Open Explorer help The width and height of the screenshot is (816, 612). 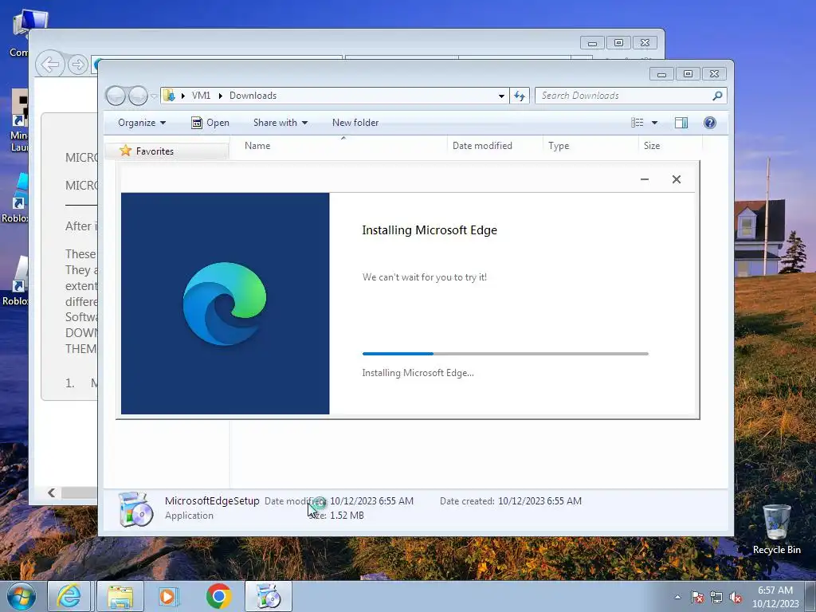pos(710,123)
